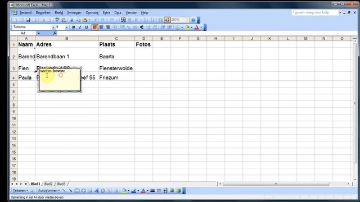Open the Opmaak menu
The height and width of the screenshot is (202, 360).
pyautogui.click(x=92, y=13)
